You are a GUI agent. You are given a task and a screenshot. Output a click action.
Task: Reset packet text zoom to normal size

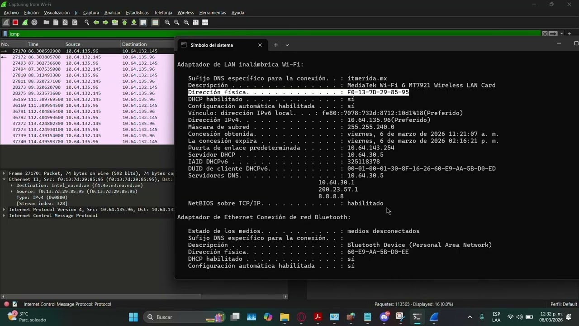pos(186,22)
